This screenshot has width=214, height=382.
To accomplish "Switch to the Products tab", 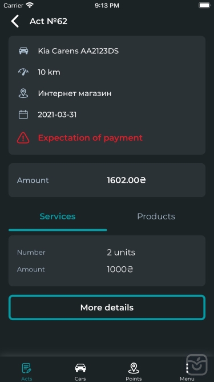I will [156, 216].
